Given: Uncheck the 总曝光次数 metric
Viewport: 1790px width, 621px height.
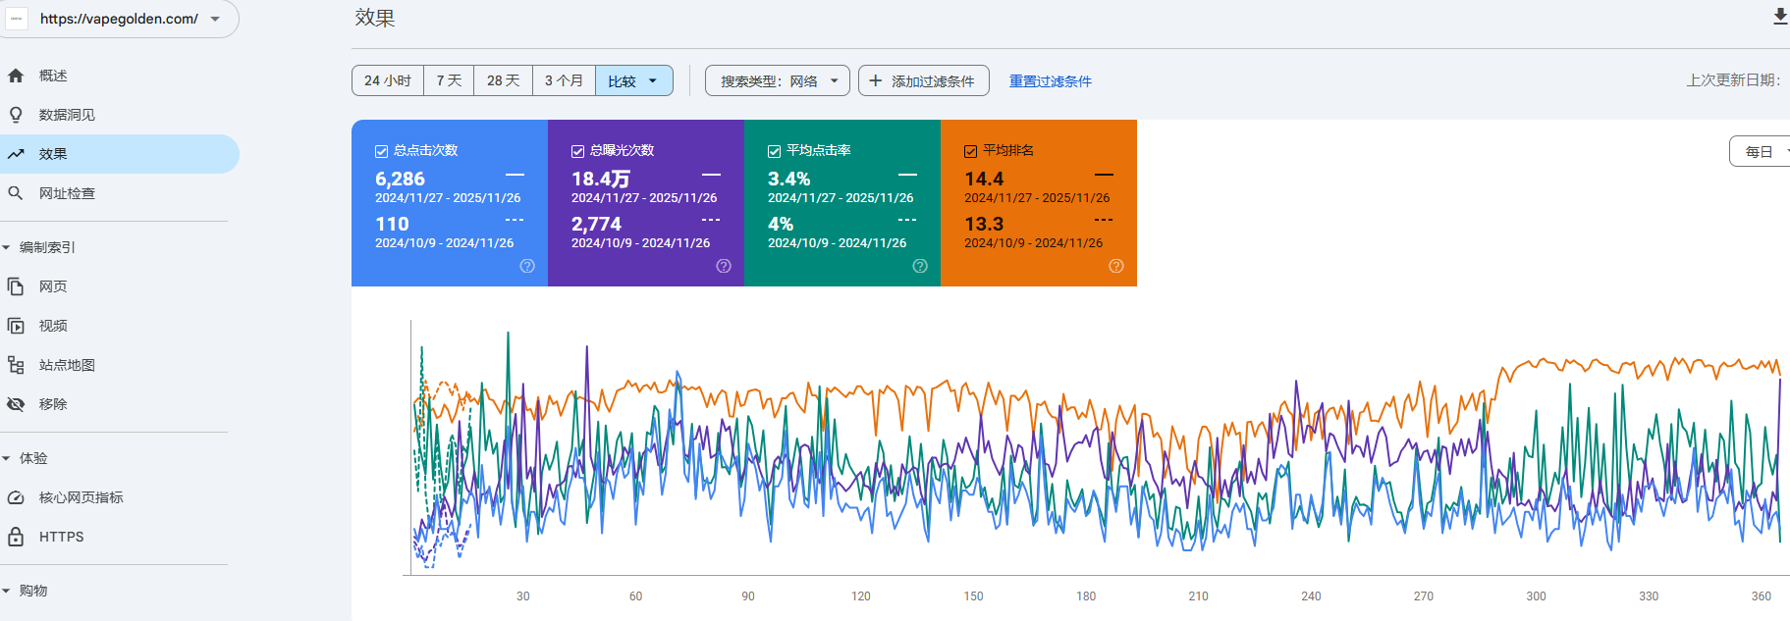Looking at the screenshot, I should [x=578, y=151].
